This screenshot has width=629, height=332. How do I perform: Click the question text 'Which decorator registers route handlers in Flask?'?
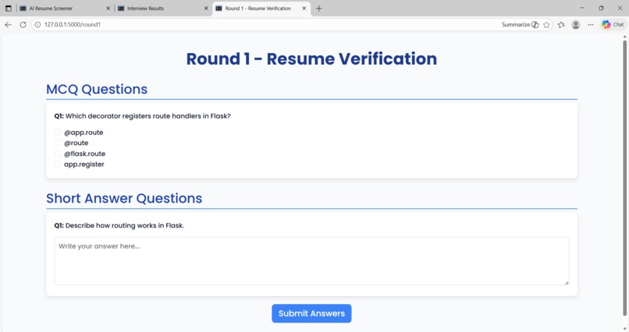point(148,116)
